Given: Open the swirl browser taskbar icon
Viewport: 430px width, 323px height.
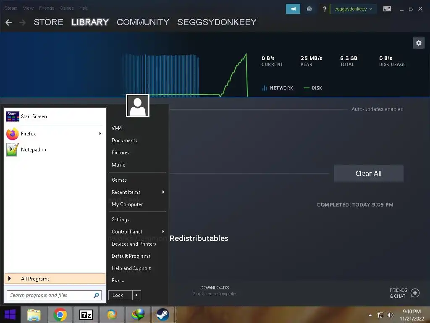Looking at the screenshot, I should click(112, 315).
